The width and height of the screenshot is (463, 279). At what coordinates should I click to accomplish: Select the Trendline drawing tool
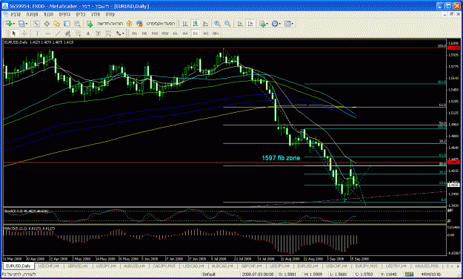58,33
